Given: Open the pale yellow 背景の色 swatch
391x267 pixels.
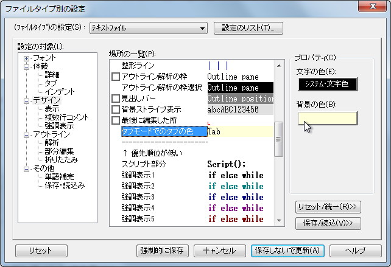Looking at the screenshot, I should coord(328,118).
